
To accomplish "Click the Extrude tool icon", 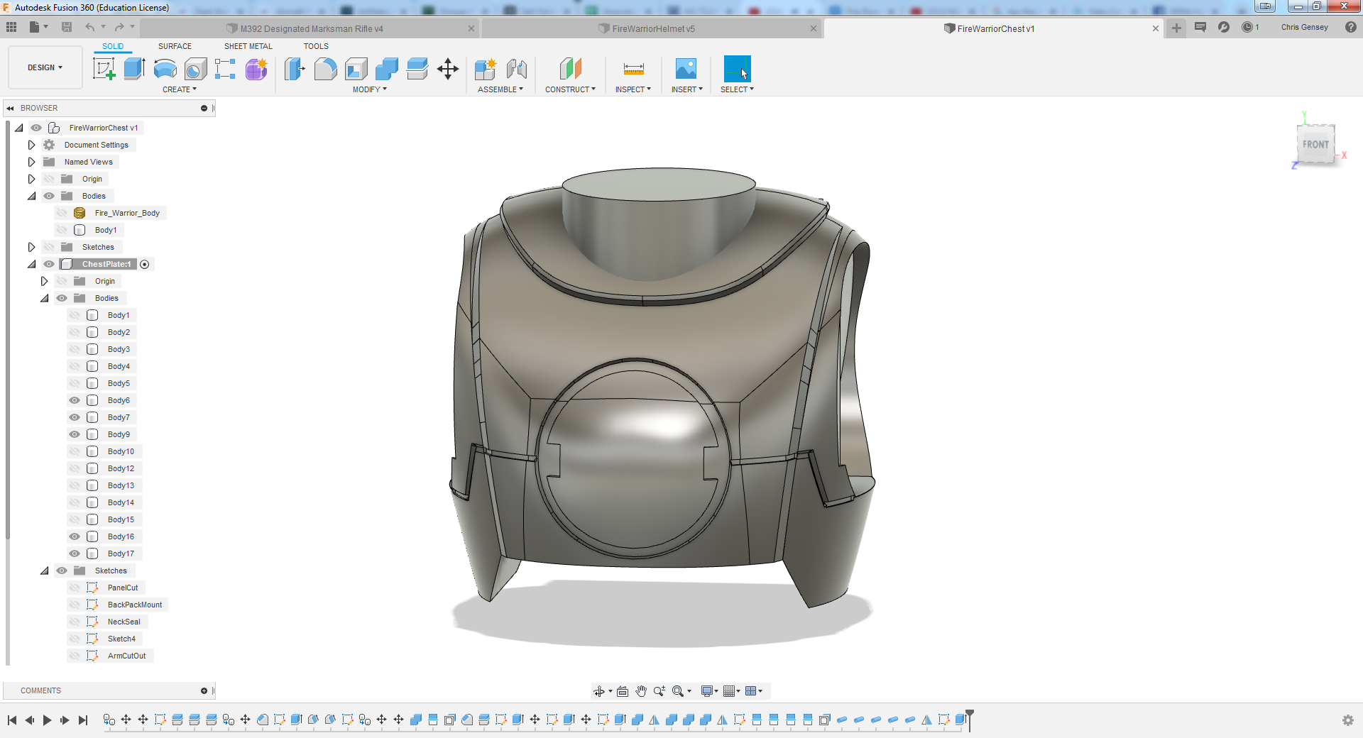I will tap(134, 69).
